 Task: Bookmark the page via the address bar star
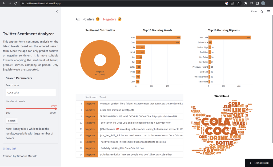[238, 3]
